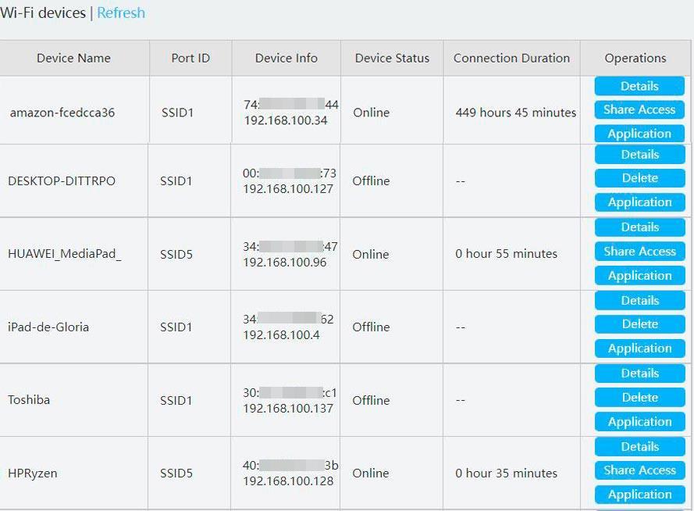Click the SSID1 port of amazon-fcedcca36

click(x=177, y=113)
